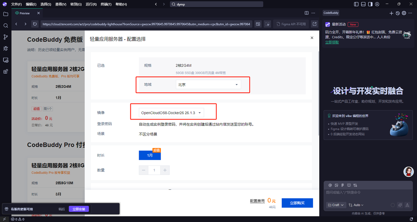
Task: Start a new chat with plus icon
Action: click(x=391, y=13)
